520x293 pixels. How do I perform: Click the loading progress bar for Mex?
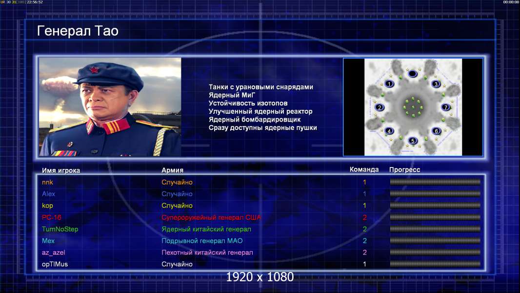coord(435,241)
